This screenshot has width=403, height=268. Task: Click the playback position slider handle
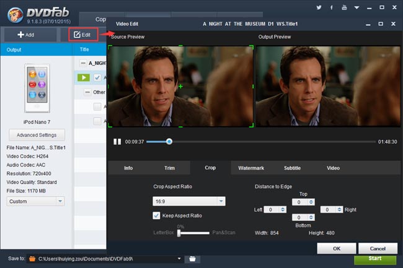[x=169, y=141]
